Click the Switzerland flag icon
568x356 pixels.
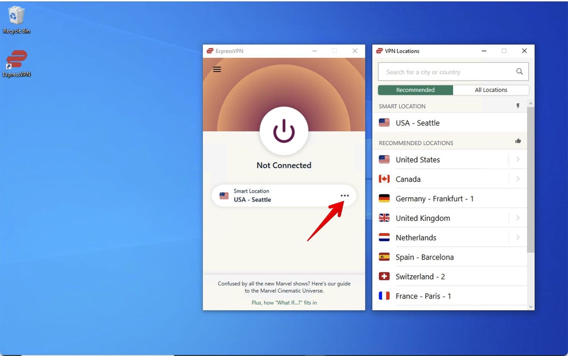click(384, 276)
